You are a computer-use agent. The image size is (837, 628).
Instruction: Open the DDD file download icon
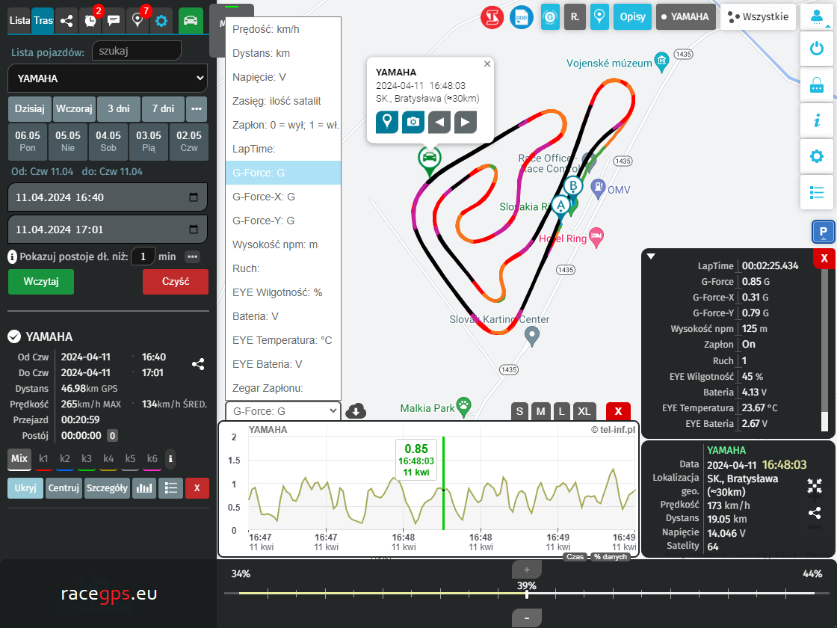click(x=522, y=16)
